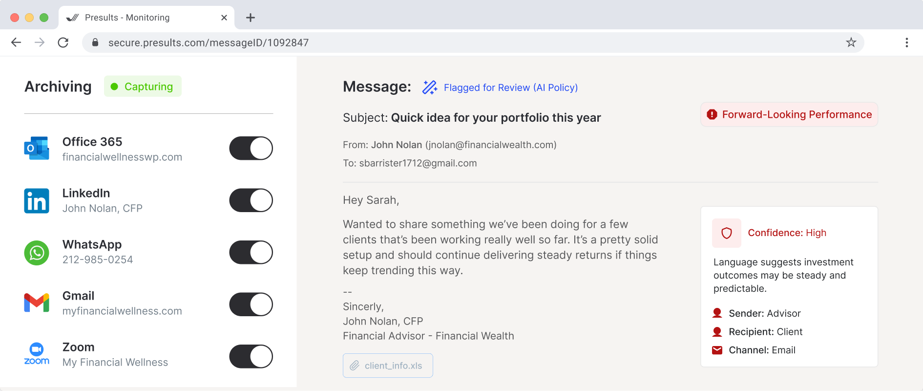The image size is (923, 391).
Task: Click the Zoom logo icon
Action: point(37,354)
